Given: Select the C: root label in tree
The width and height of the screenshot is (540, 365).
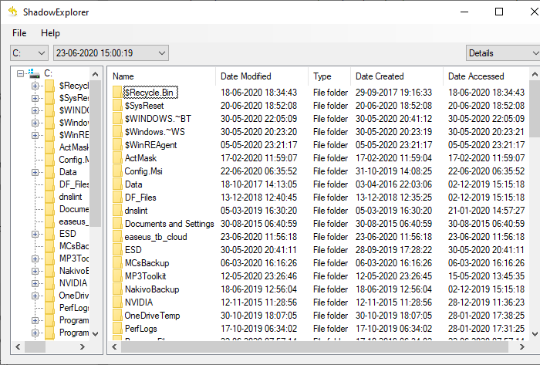Looking at the screenshot, I should 48,73.
